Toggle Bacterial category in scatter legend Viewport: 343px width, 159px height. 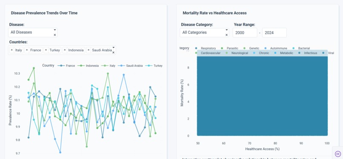pyautogui.click(x=301, y=48)
